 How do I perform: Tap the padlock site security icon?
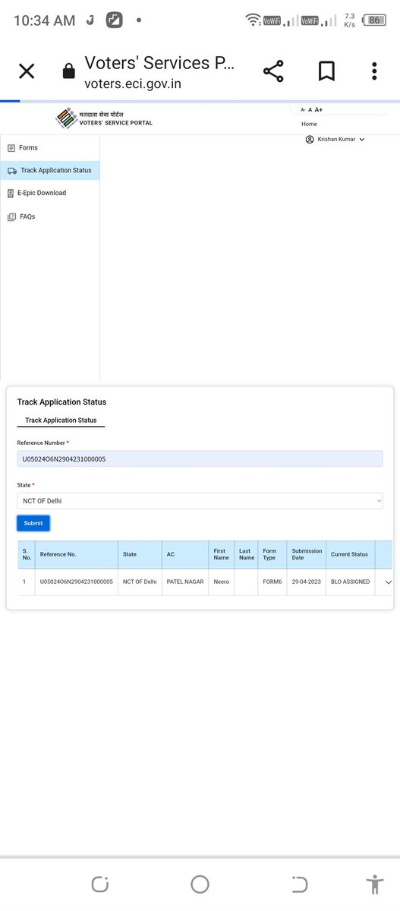(x=69, y=71)
